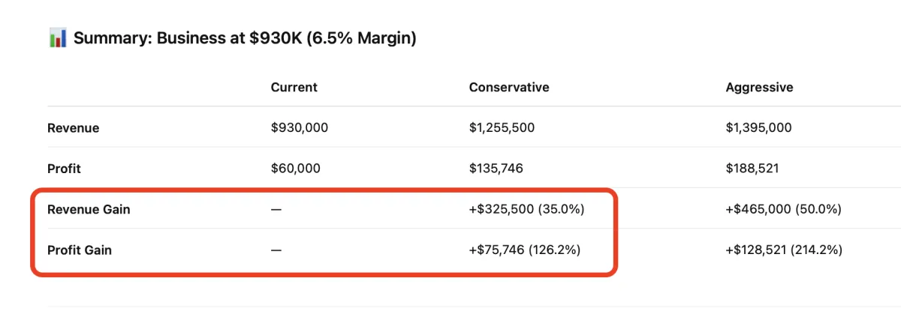Click the +$75,746 (126.2%) profit gain cell
Screen dimensions: 901x320
tap(525, 250)
